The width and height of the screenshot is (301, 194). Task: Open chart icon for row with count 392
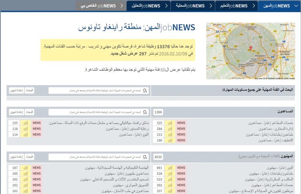(x=170, y=185)
